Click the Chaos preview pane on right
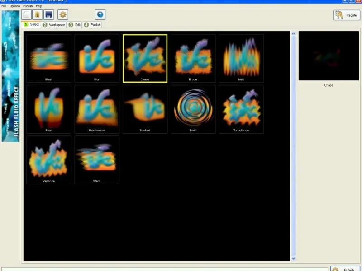This screenshot has width=362, height=271. 329,56
